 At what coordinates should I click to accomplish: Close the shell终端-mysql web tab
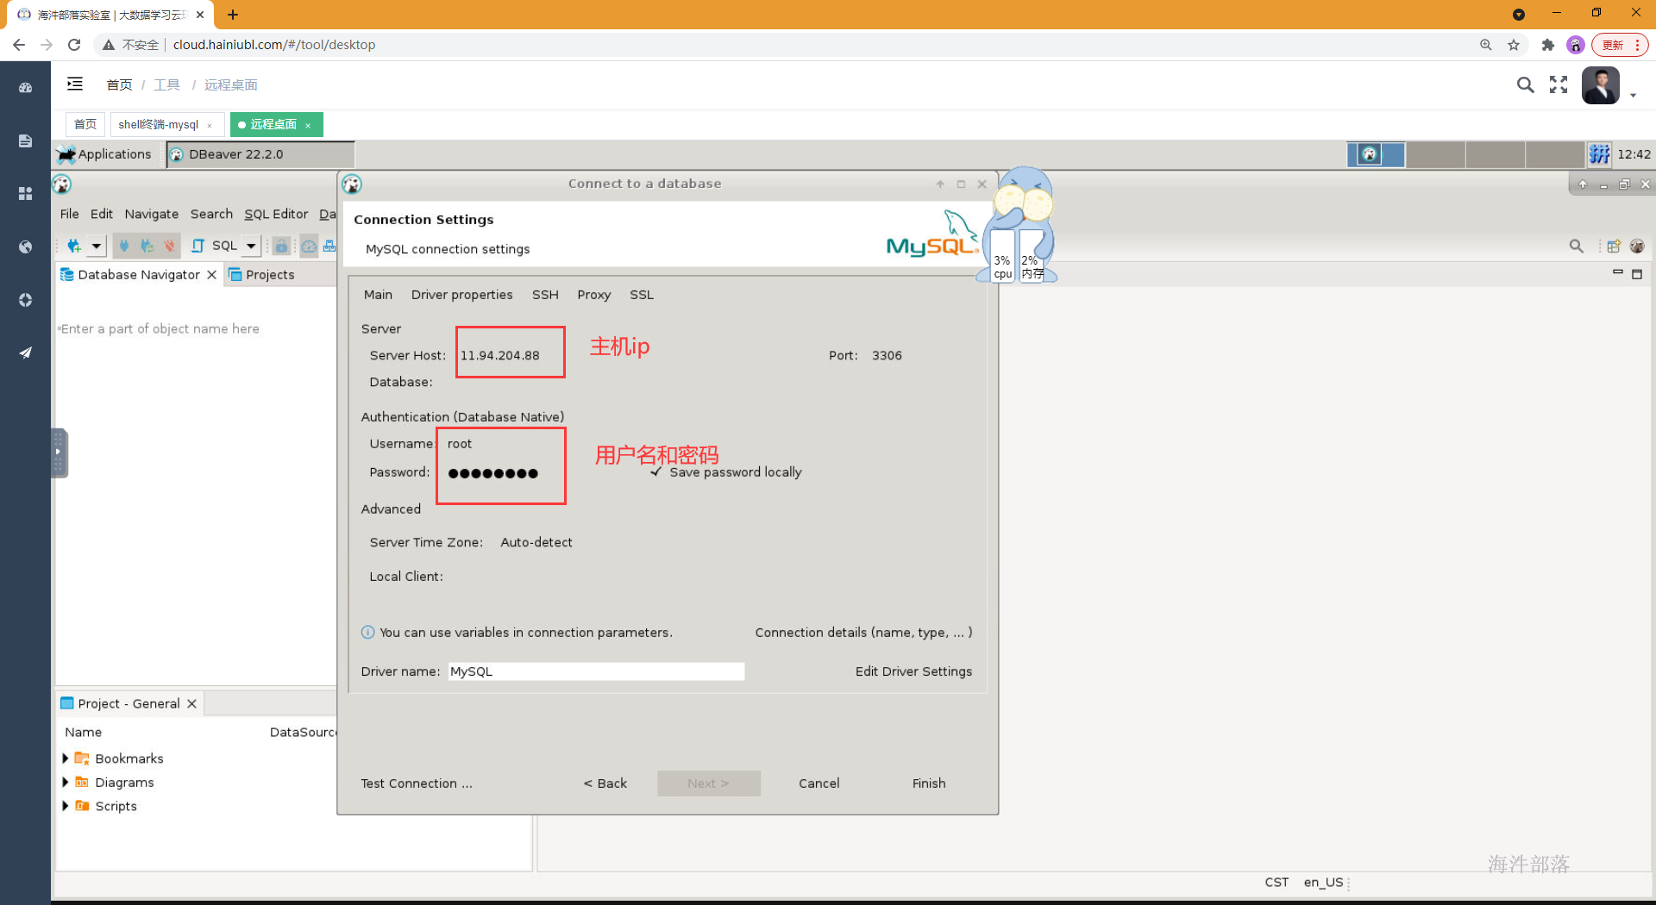pyautogui.click(x=210, y=126)
